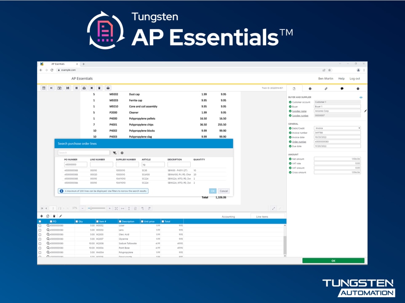This screenshot has height=303, width=405.
Task: Click the print icon in document toolbar
Action: click(108, 88)
